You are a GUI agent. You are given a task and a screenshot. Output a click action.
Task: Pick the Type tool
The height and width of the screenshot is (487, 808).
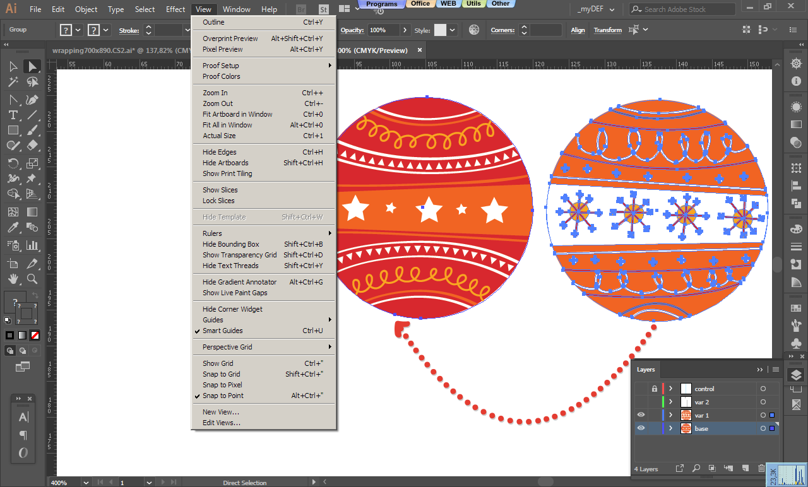[13, 115]
